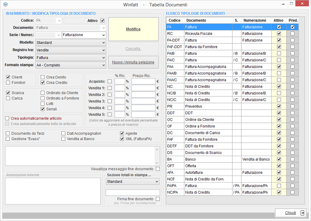Tick the Vendita 5 listino checkbox
The image size is (311, 221).
point(110,114)
